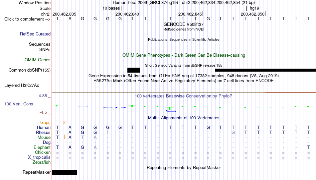Select the 'Mouse' species row label
Viewport: 316px width, 180px height.
click(44, 138)
